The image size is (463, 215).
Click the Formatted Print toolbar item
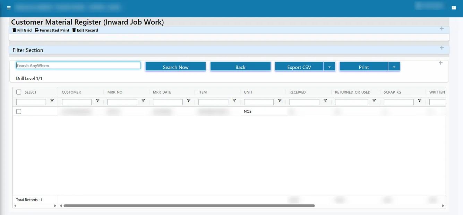click(x=52, y=30)
